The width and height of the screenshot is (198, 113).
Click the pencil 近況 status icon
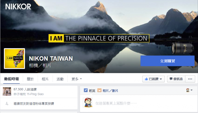tap(86, 90)
